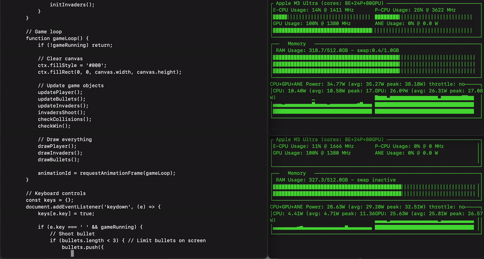Click 'RAM Usage: 327.3/512.0GB – swap inactive'
484x259 pixels.
(336, 180)
